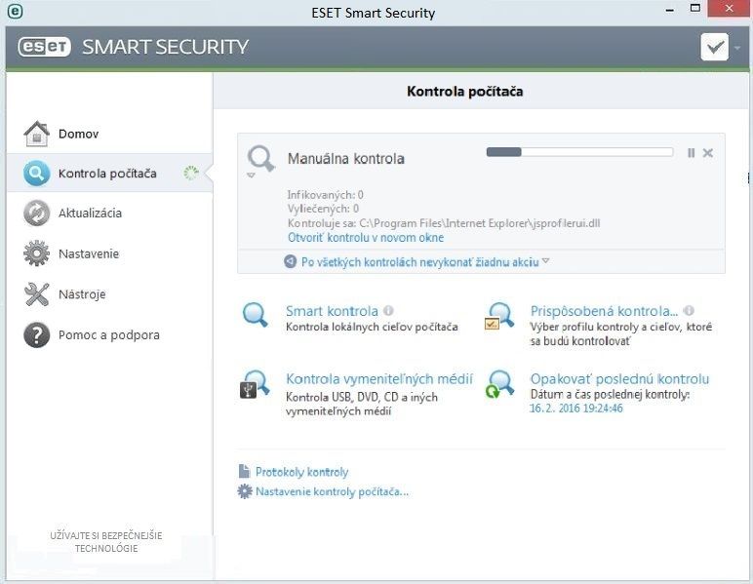Viewport: 753px width, 584px height.
Task: Click Opakovať poslednú kontrolu link
Action: pyautogui.click(x=619, y=379)
